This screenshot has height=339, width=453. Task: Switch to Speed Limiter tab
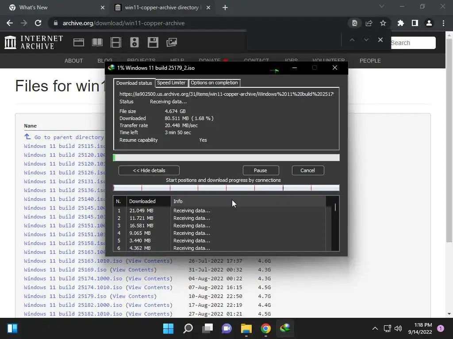[171, 83]
